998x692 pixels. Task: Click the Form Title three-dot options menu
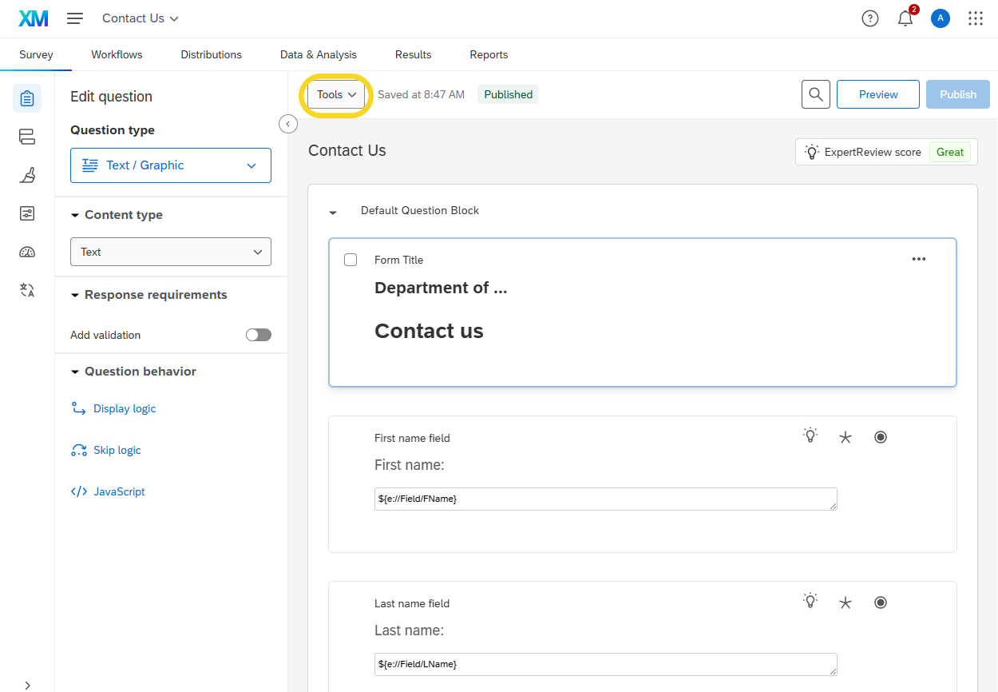919,259
